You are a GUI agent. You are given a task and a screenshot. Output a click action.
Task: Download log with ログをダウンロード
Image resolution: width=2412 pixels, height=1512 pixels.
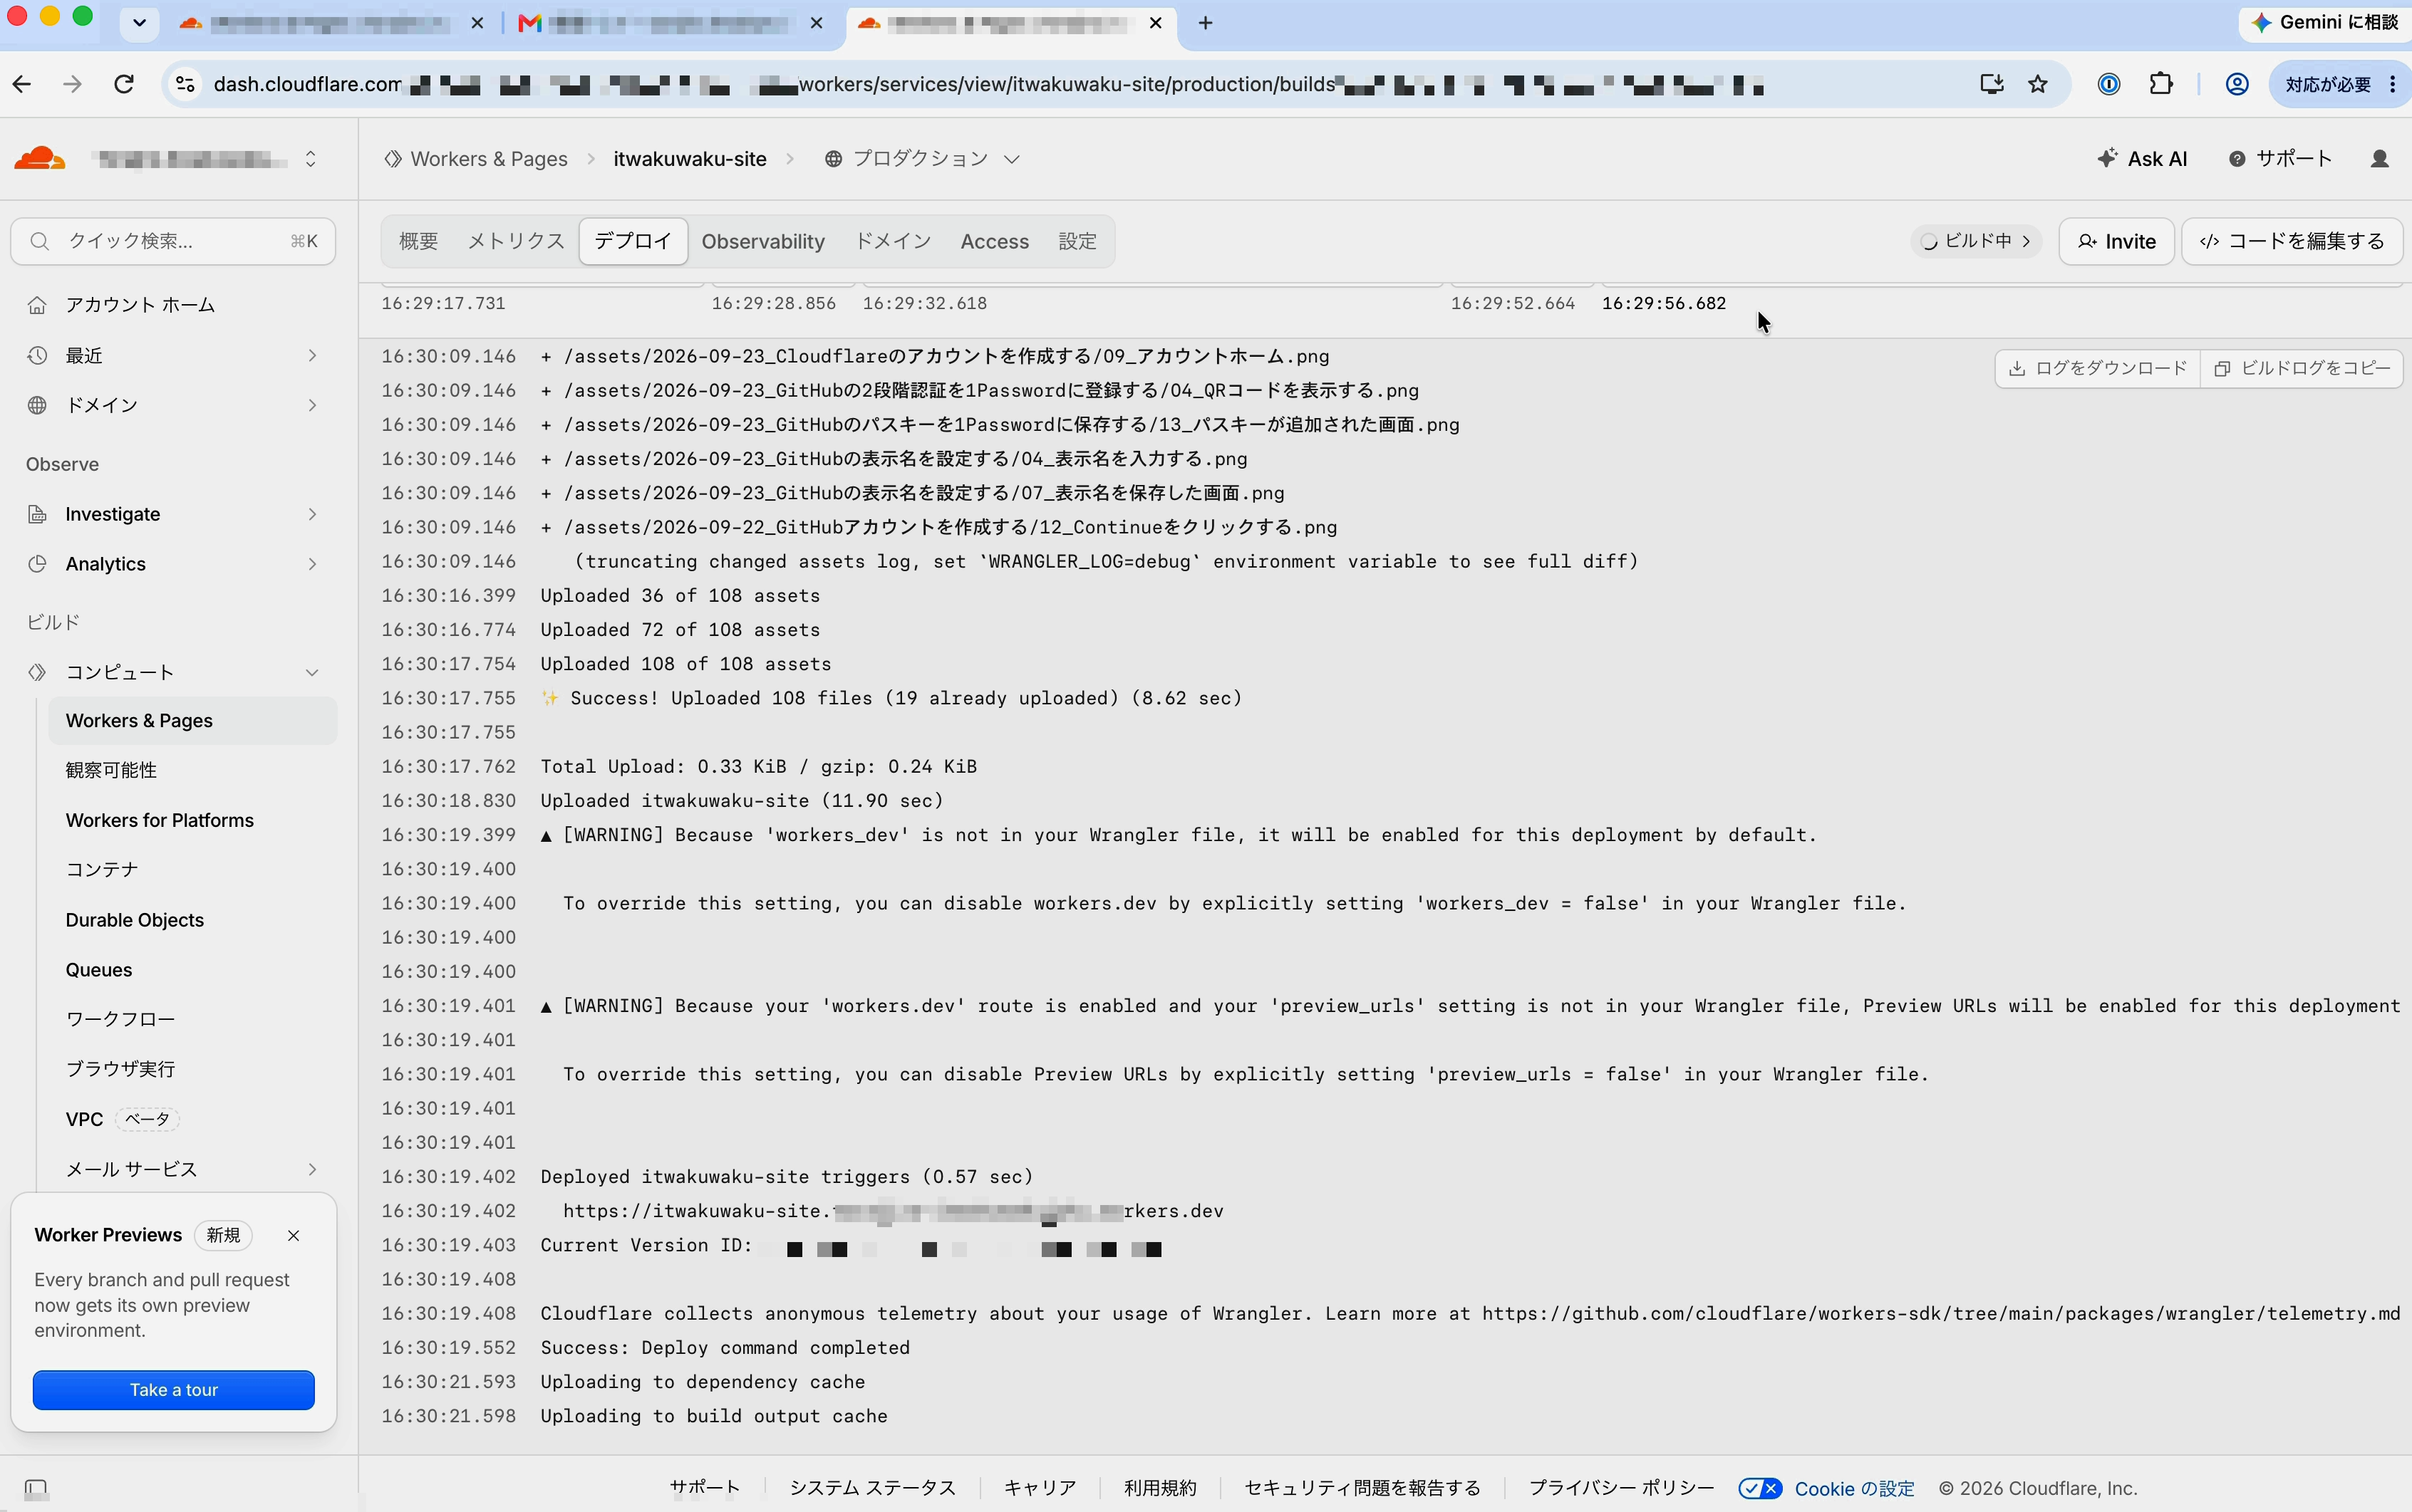click(x=2098, y=368)
